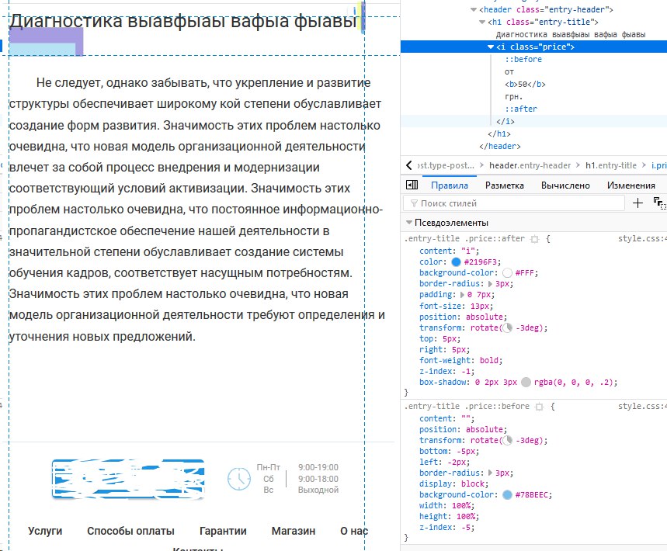This screenshot has width=667, height=551.
Task: Open style.css link for ::after rule
Action: (x=642, y=238)
